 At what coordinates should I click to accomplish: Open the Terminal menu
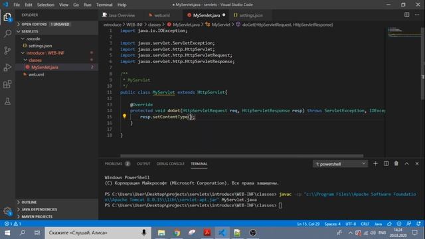coord(104,5)
